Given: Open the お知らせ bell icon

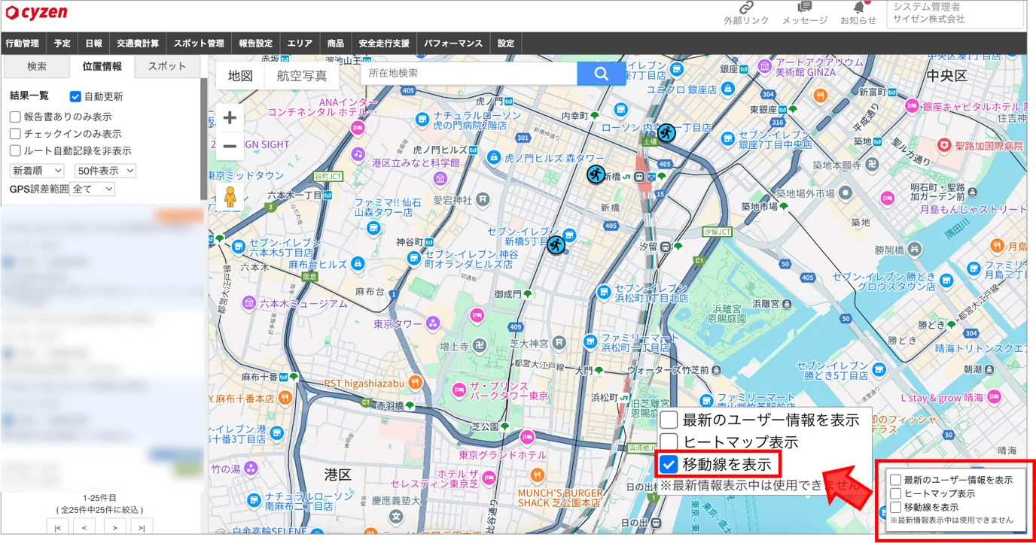Looking at the screenshot, I should click(x=859, y=7).
